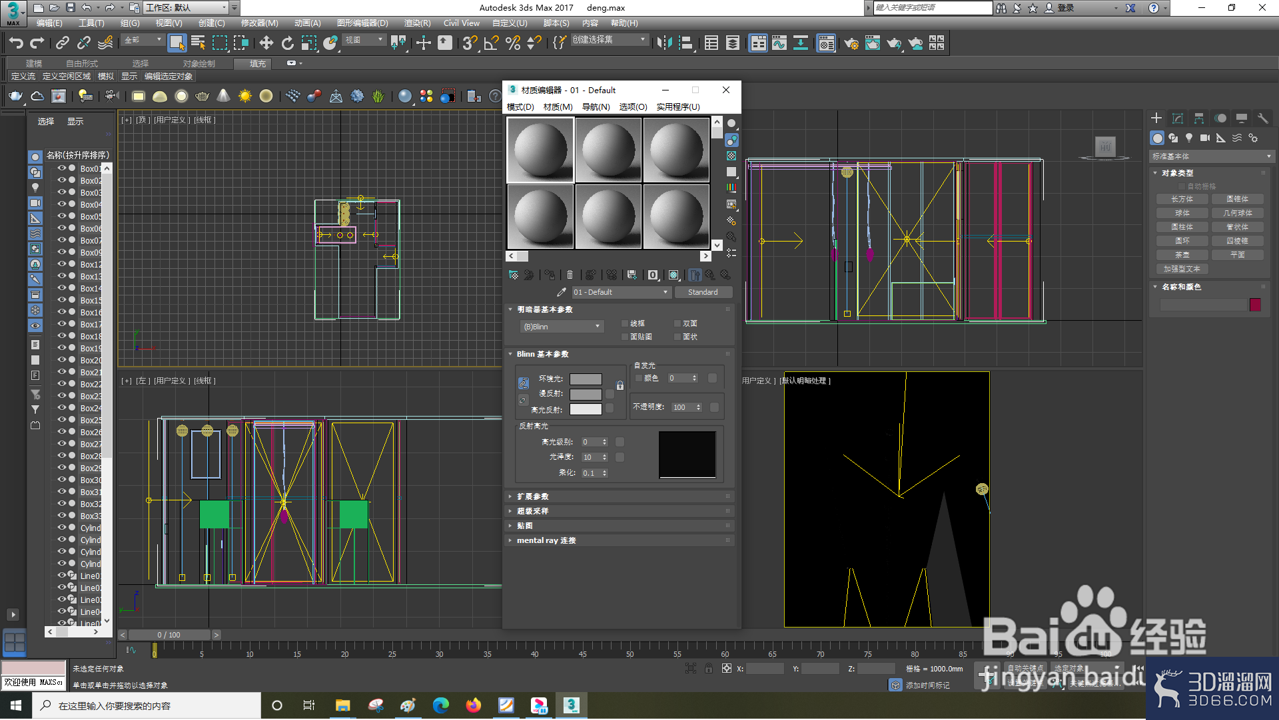Open the 全部 selection filter dropdown
The image size is (1279, 720).
[x=143, y=40]
